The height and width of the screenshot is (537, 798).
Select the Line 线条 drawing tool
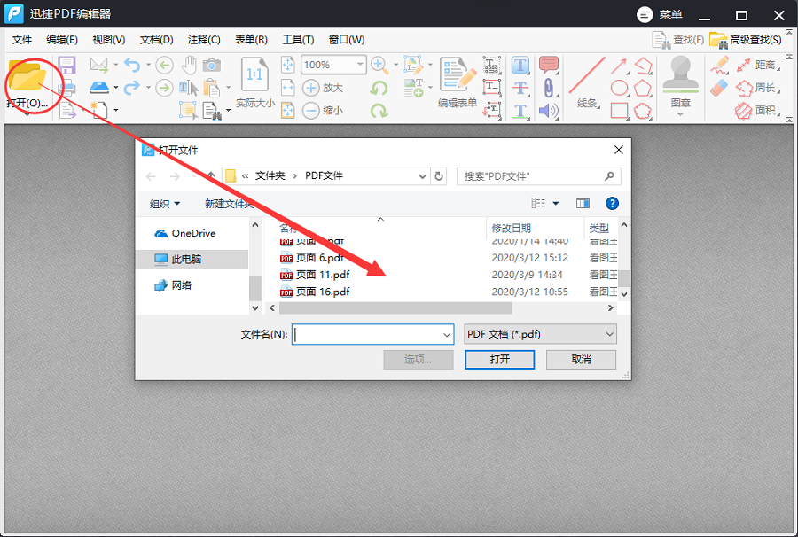pyautogui.click(x=587, y=82)
